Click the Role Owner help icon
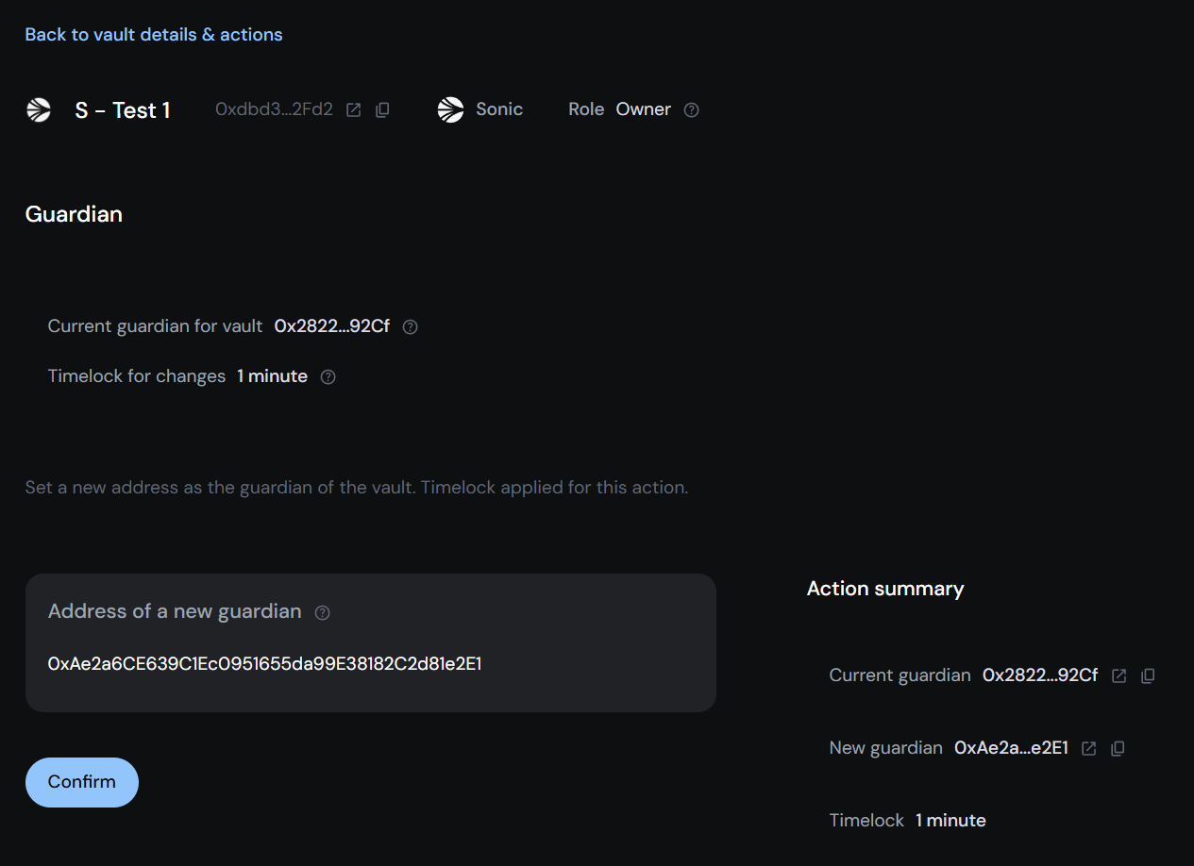1194x866 pixels. (691, 110)
